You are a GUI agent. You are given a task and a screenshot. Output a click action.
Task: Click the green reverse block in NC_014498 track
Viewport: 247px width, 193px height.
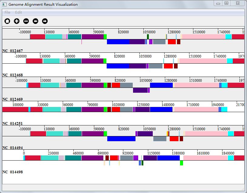tap(182, 163)
